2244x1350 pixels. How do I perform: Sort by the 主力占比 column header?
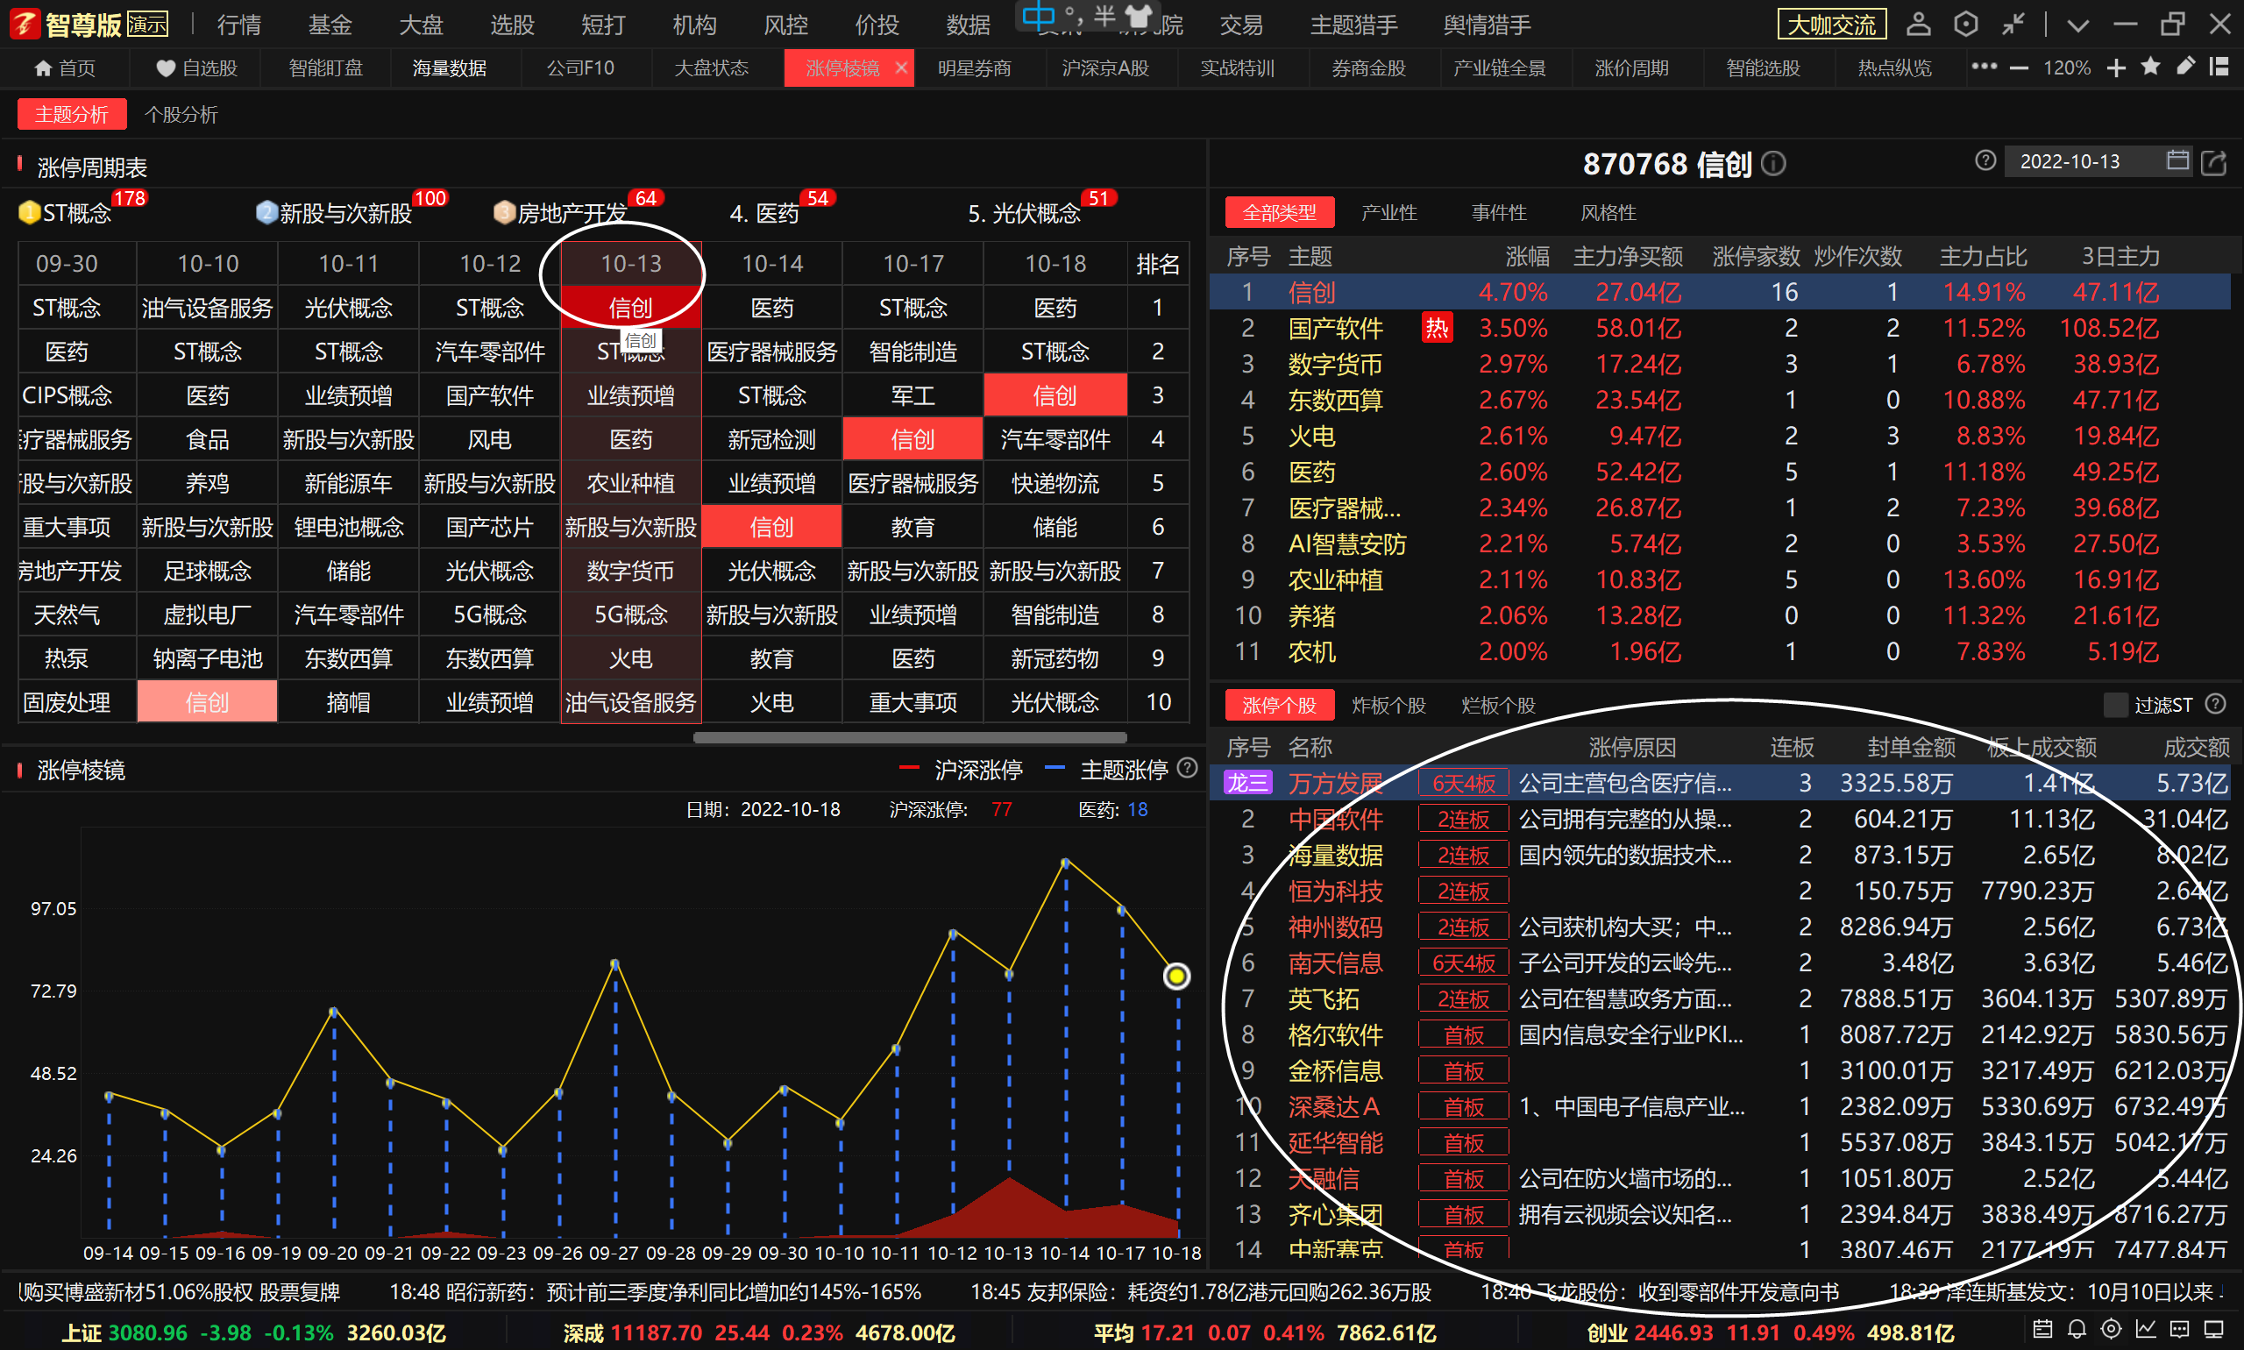(x=1983, y=257)
